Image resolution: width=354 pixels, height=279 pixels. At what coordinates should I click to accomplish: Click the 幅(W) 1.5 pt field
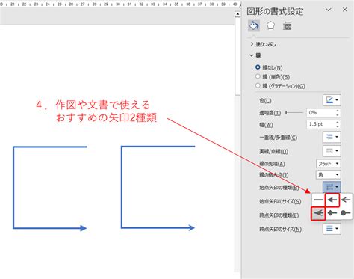point(320,124)
